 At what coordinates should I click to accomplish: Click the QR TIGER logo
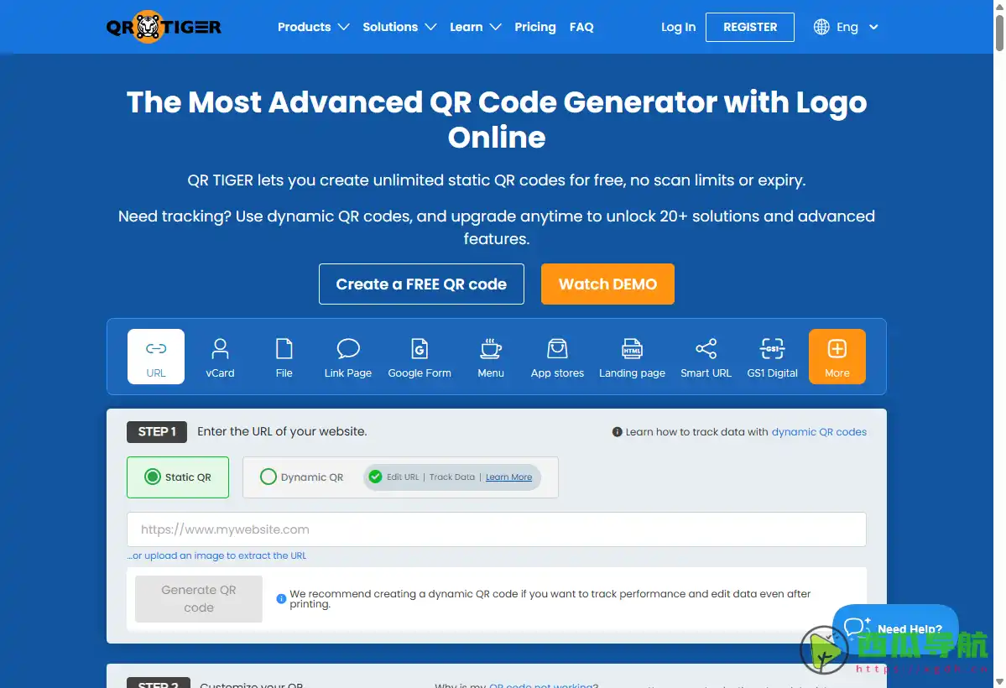pos(164,27)
